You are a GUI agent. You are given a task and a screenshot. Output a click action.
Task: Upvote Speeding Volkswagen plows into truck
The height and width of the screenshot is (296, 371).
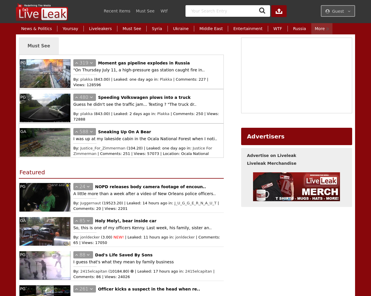pyautogui.click(x=77, y=97)
